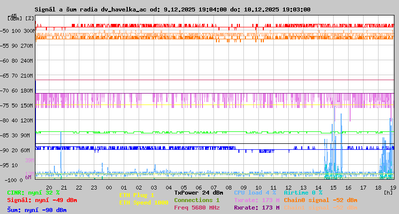Click the '03' hour tick on the time axis

(154, 188)
